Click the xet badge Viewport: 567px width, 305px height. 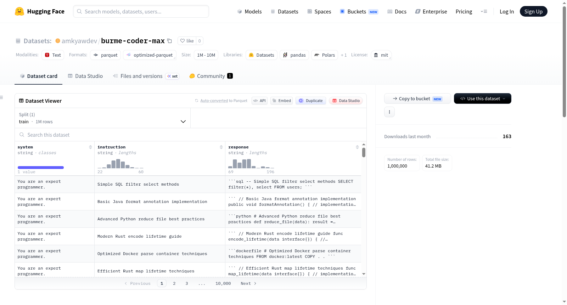pyautogui.click(x=173, y=76)
